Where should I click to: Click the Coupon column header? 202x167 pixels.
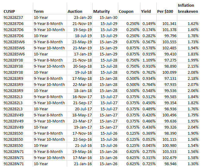coord(126,11)
